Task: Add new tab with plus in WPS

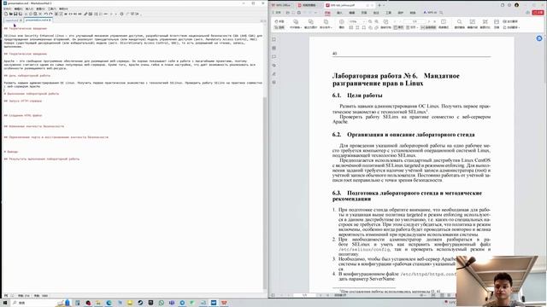Action: pos(379,5)
